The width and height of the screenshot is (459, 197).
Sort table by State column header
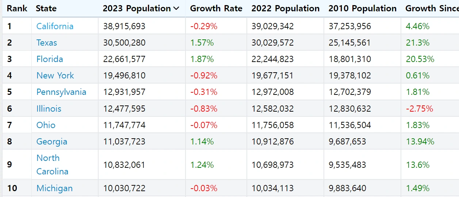coord(46,9)
